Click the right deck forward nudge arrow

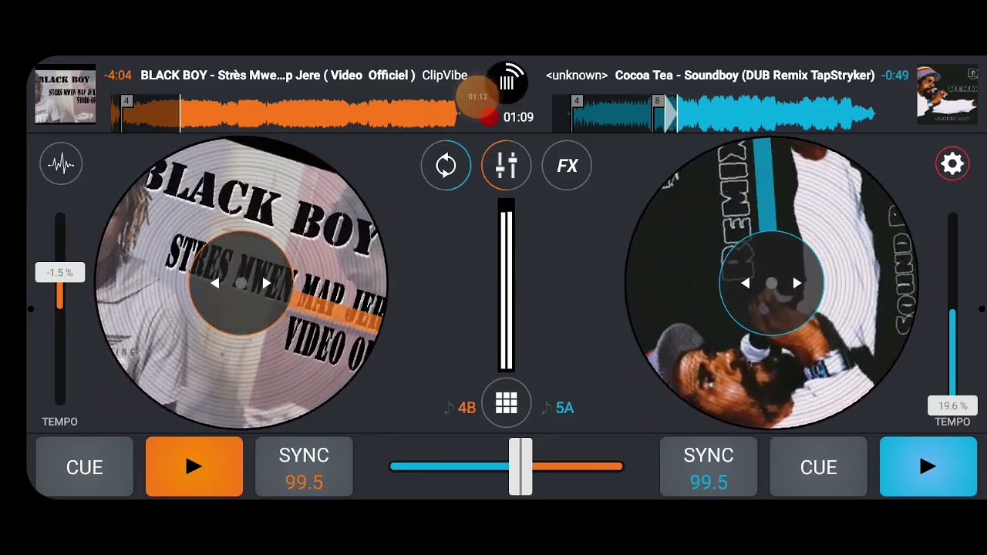click(x=797, y=284)
